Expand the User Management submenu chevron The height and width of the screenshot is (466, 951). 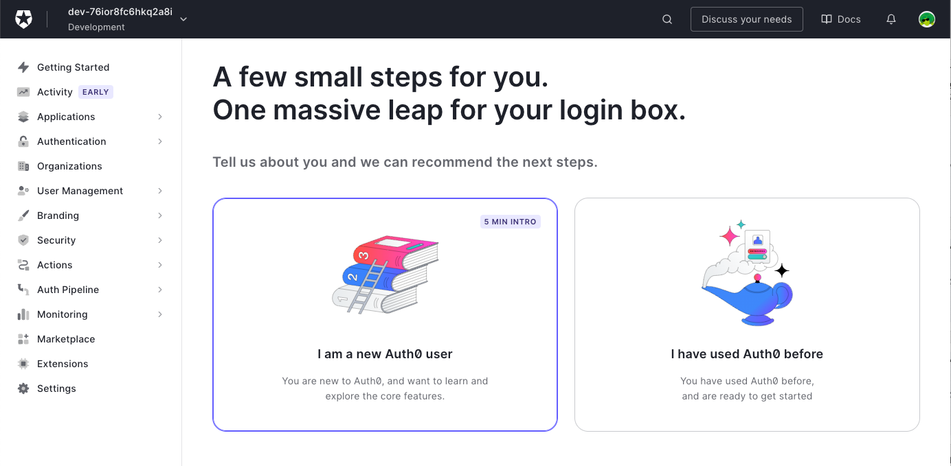coord(160,191)
